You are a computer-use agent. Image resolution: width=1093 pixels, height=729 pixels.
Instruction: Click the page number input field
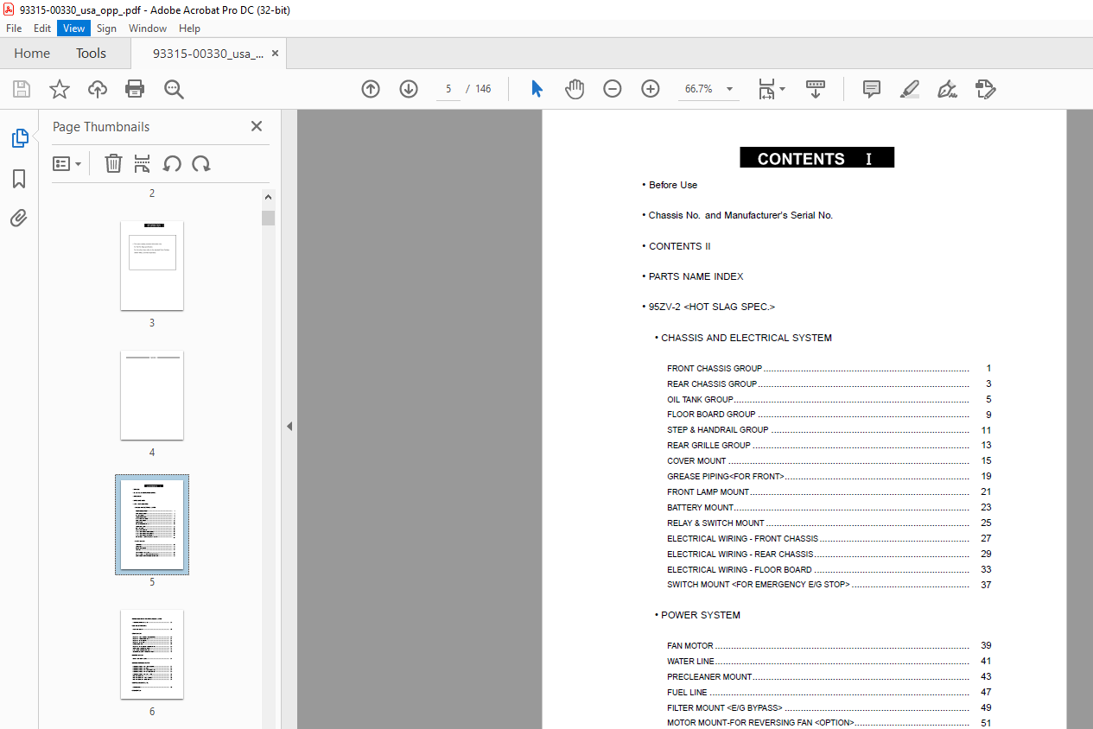click(x=448, y=89)
